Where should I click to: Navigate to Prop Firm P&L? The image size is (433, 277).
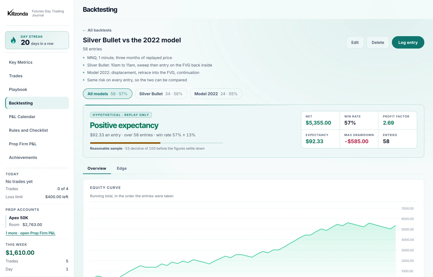[37, 144]
